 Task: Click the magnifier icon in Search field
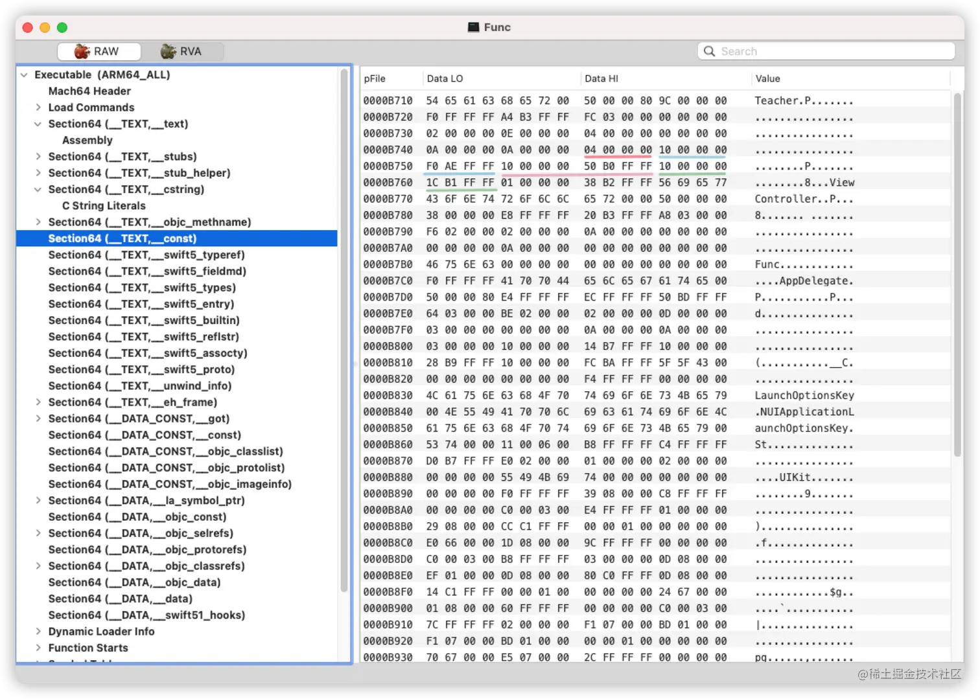[710, 51]
